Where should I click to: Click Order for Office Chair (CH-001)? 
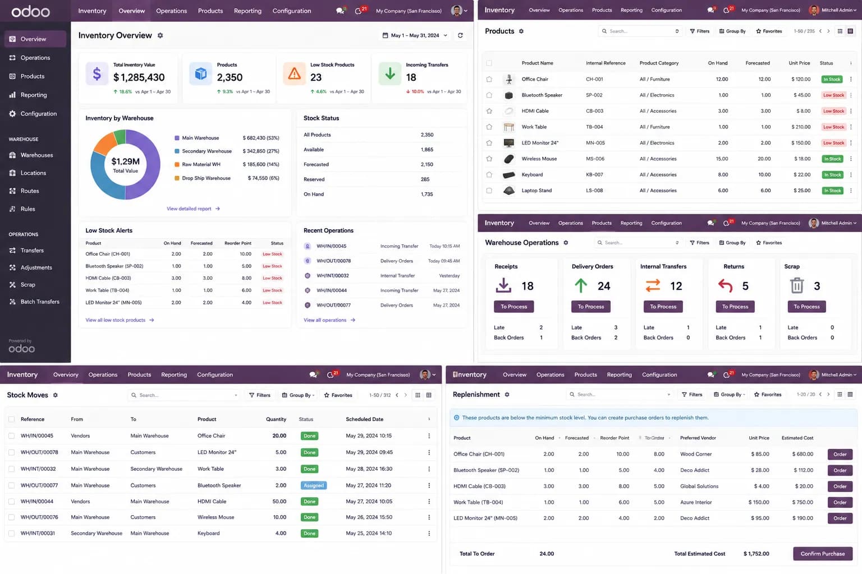coord(840,454)
